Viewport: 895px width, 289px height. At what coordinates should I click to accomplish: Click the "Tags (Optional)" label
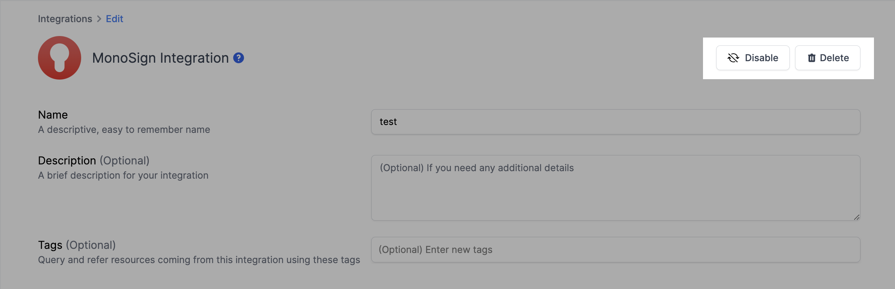[x=77, y=245]
